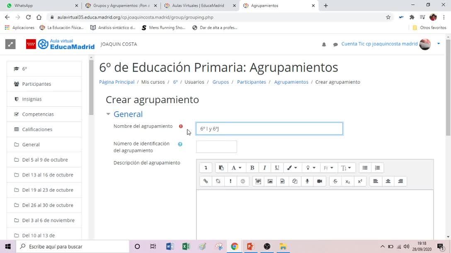Image resolution: width=451 pixels, height=253 pixels.
Task: Open a new browser tab
Action: click(x=325, y=5)
